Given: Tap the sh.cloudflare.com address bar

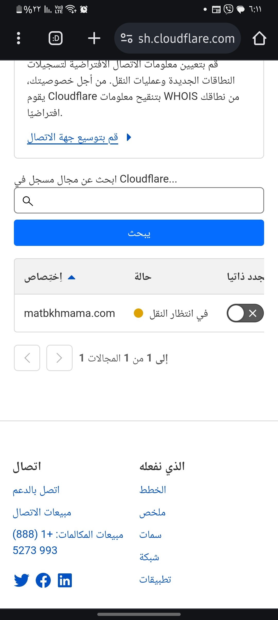Looking at the screenshot, I should click(x=186, y=38).
